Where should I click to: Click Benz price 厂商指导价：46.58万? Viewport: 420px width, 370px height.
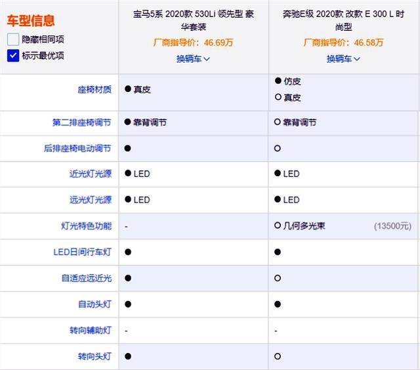[343, 43]
